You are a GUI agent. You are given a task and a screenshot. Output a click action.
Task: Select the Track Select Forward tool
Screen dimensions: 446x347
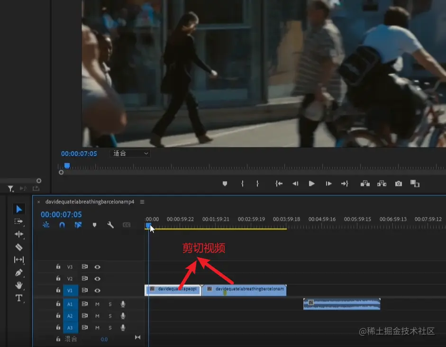[x=19, y=221]
